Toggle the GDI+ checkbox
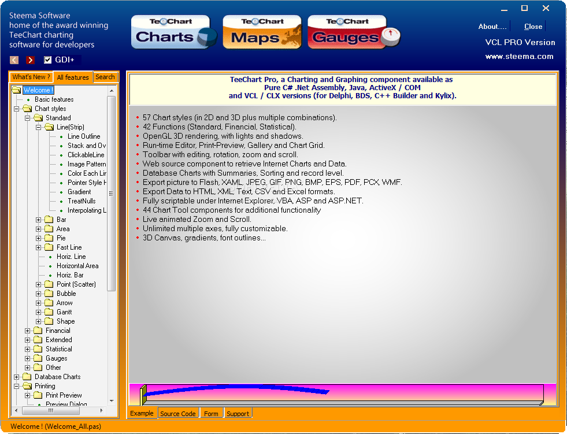Viewport: 567px width, 434px height. point(48,60)
